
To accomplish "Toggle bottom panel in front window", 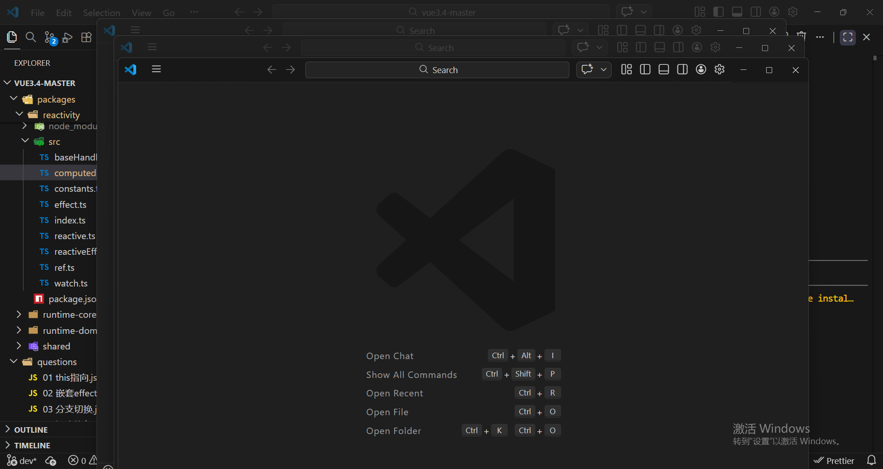I will 664,69.
